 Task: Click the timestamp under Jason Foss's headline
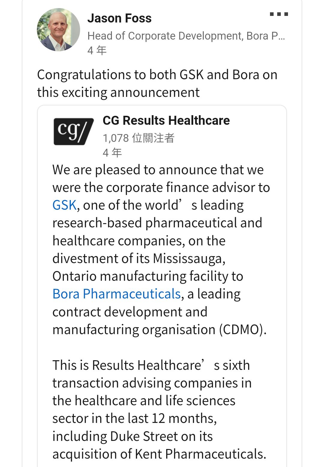coord(97,50)
